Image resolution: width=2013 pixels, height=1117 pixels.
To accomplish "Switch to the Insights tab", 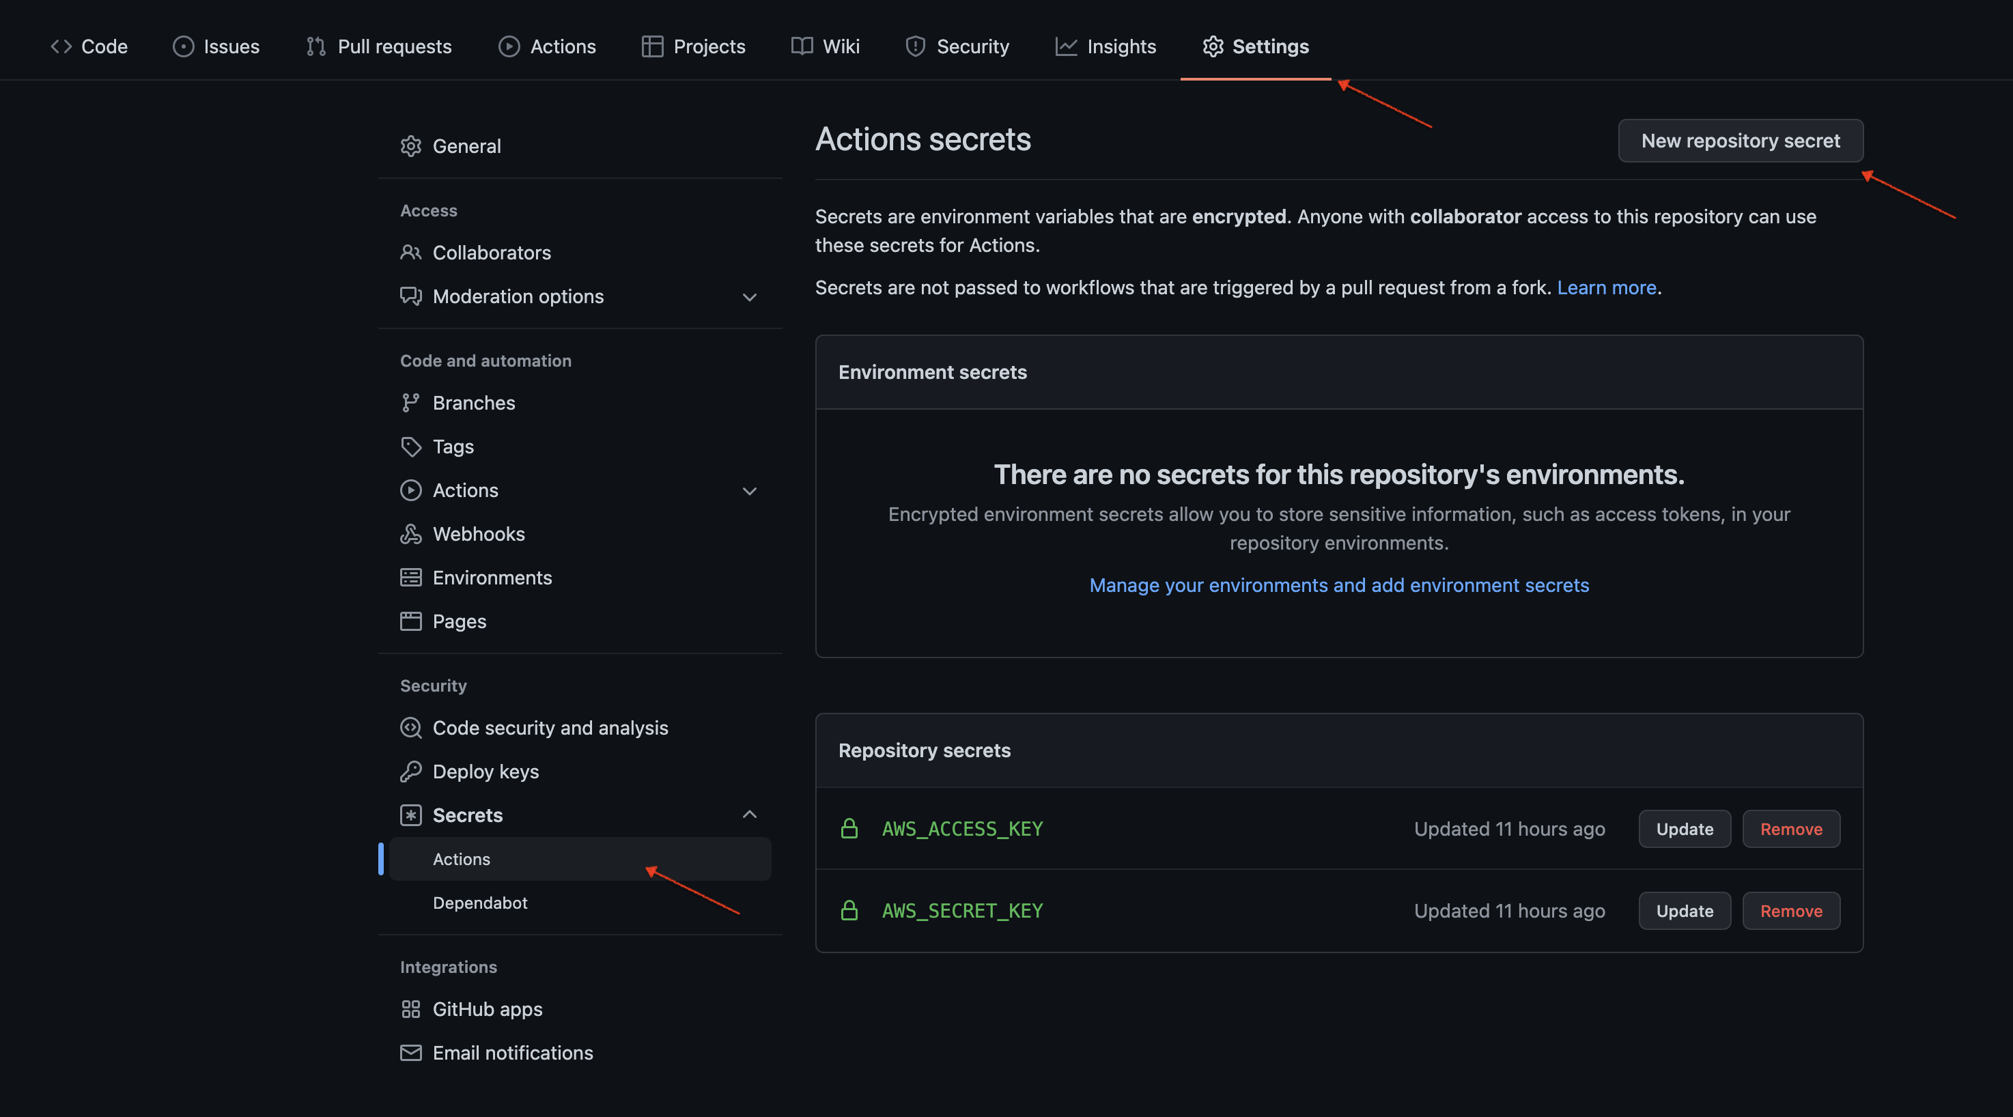I will point(1105,47).
